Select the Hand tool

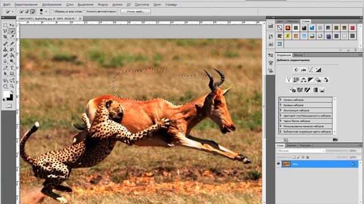pyautogui.click(x=5, y=86)
